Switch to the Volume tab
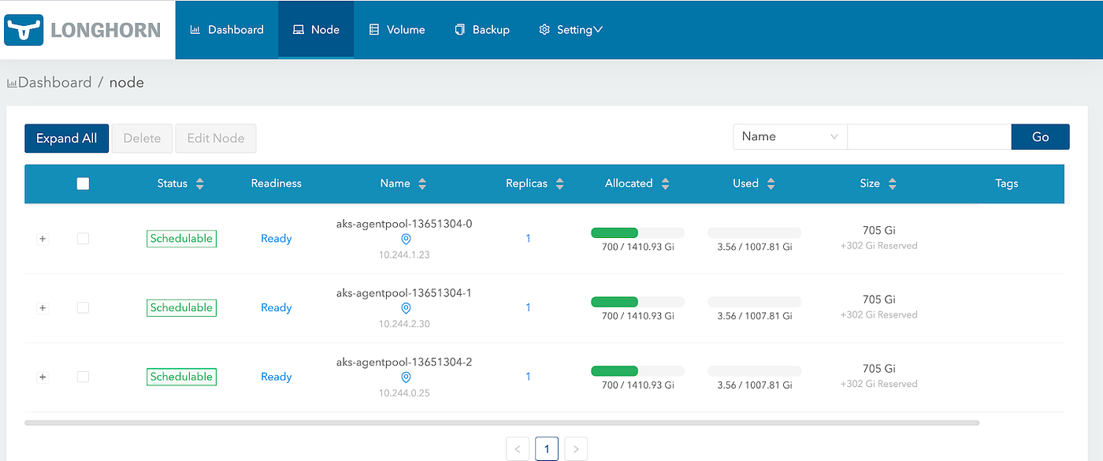 397,30
